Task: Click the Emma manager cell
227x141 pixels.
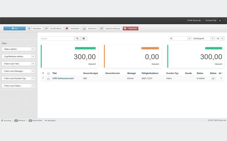Action: tap(130, 78)
